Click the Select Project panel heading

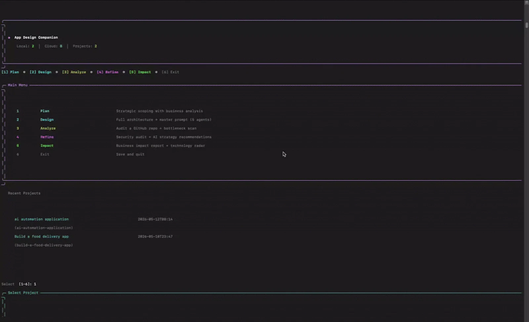click(23, 293)
